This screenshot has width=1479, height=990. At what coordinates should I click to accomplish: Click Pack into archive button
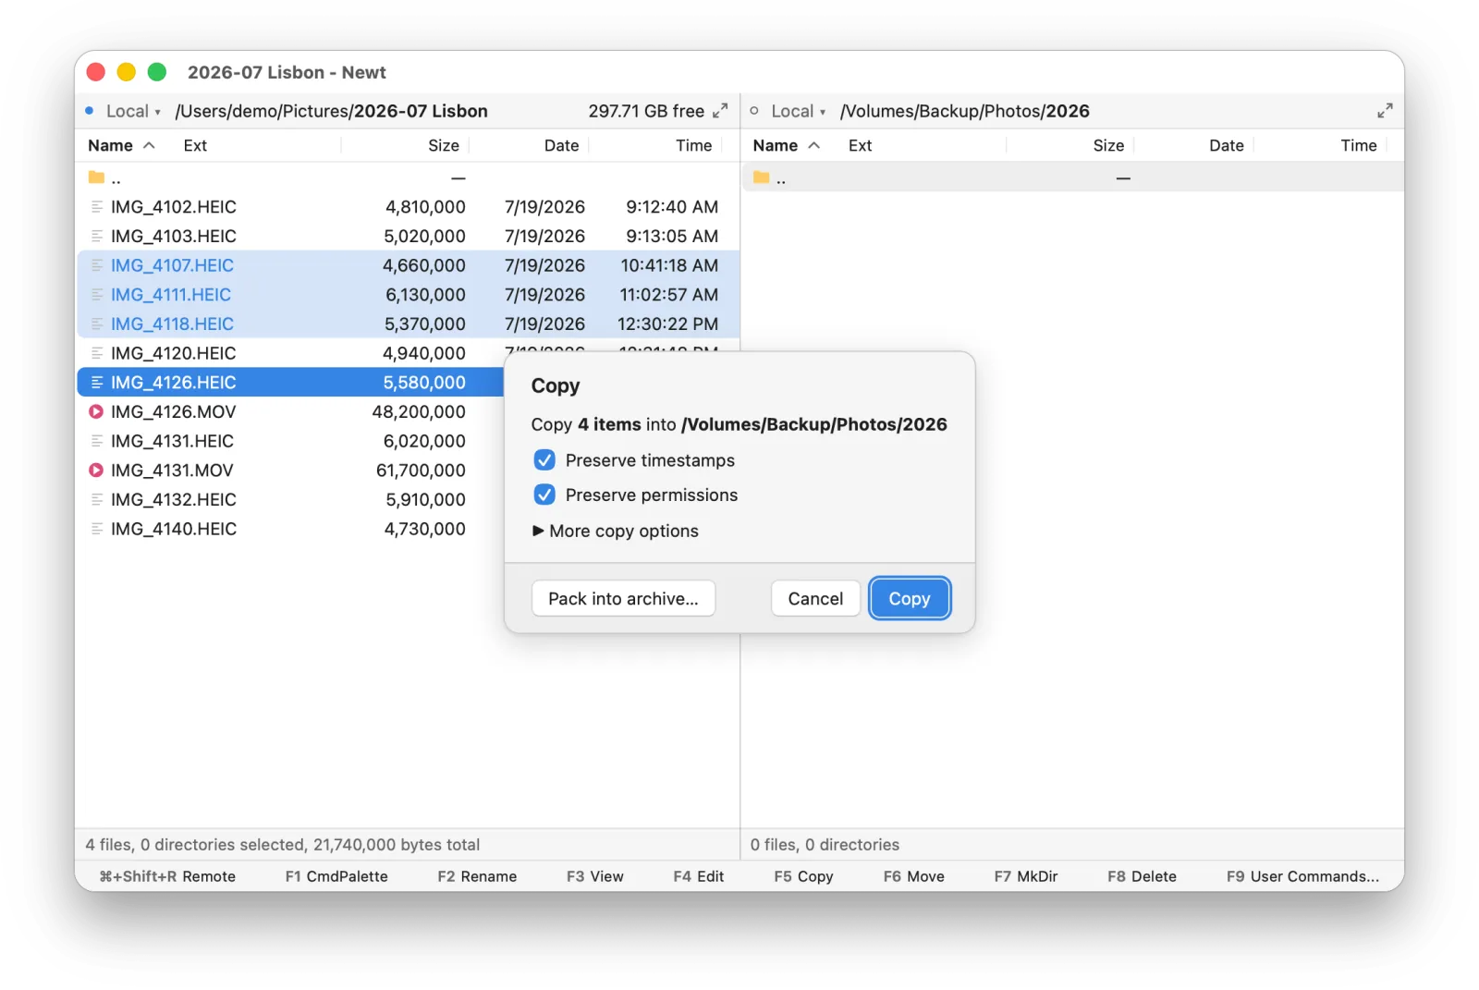(x=624, y=598)
